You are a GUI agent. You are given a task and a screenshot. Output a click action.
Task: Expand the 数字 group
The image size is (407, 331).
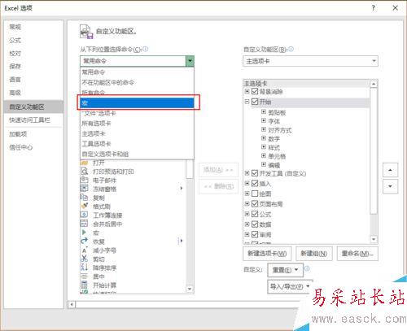[x=264, y=138]
